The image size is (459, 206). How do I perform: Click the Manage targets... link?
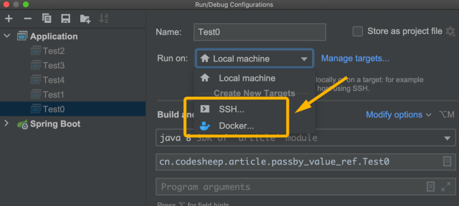[x=355, y=59]
